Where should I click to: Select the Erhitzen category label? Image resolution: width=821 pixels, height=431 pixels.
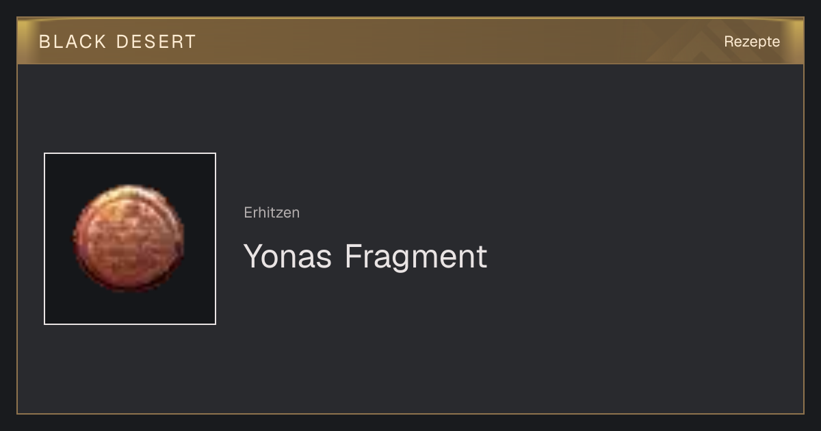coord(272,212)
